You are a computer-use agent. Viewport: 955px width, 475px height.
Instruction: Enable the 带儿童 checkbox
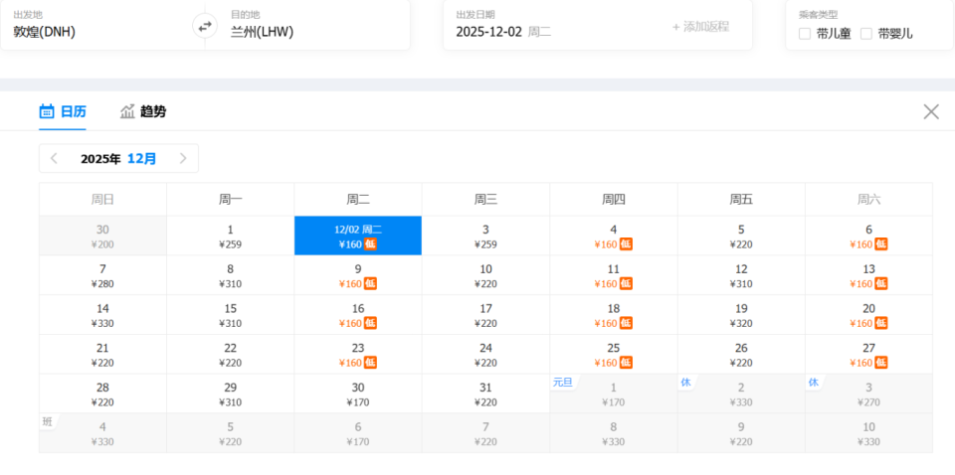coord(805,33)
